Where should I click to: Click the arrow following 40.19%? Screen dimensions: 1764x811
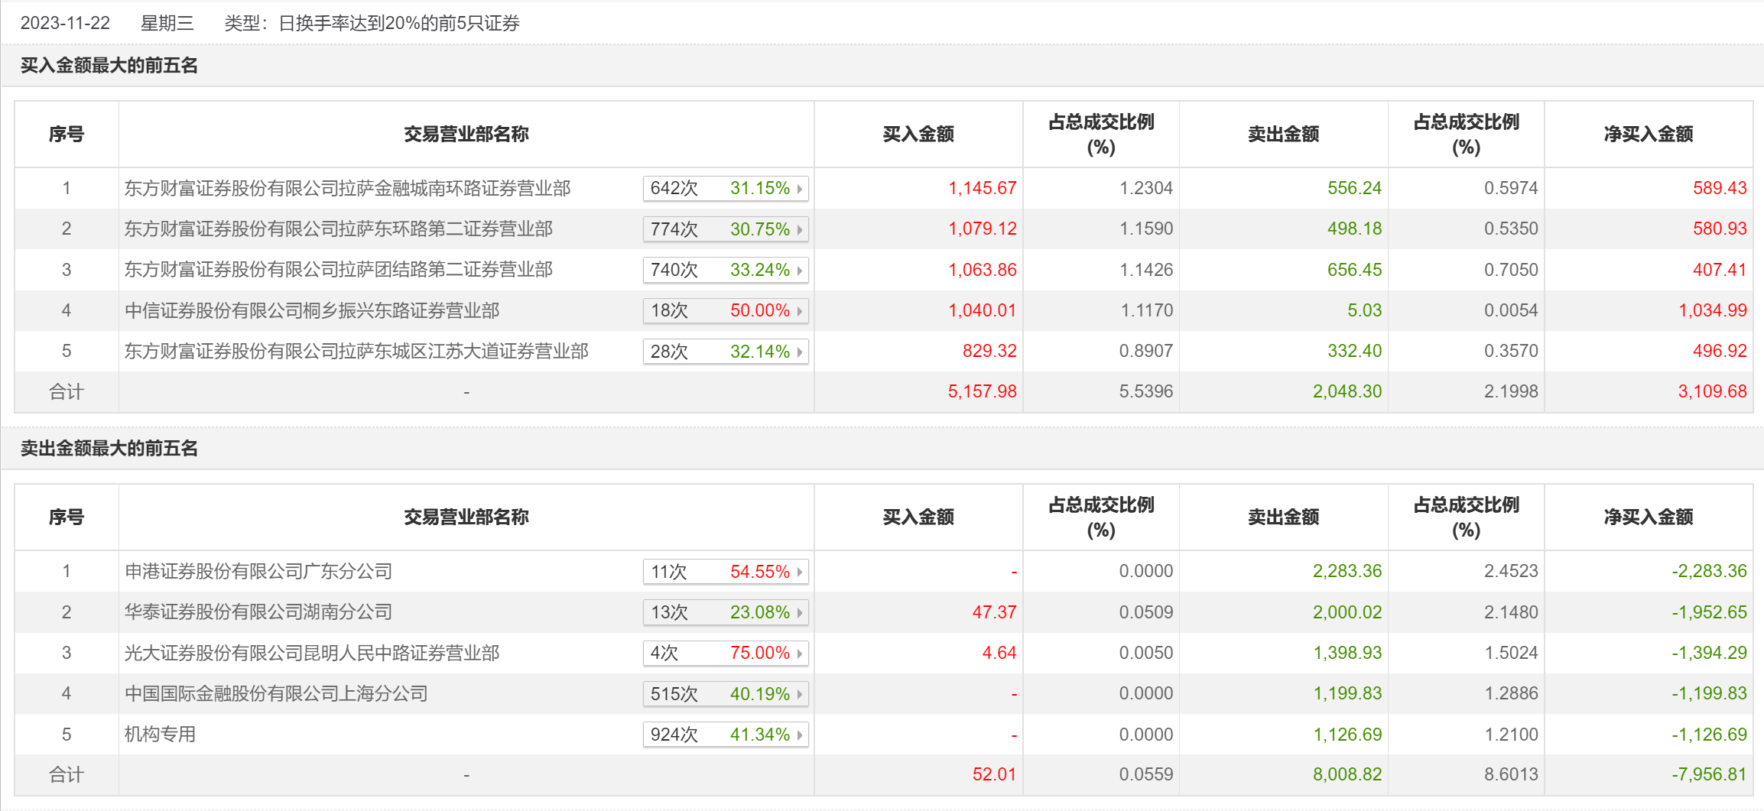click(800, 694)
